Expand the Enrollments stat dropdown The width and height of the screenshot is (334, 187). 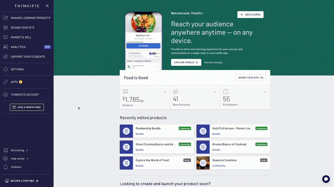[x=265, y=92]
